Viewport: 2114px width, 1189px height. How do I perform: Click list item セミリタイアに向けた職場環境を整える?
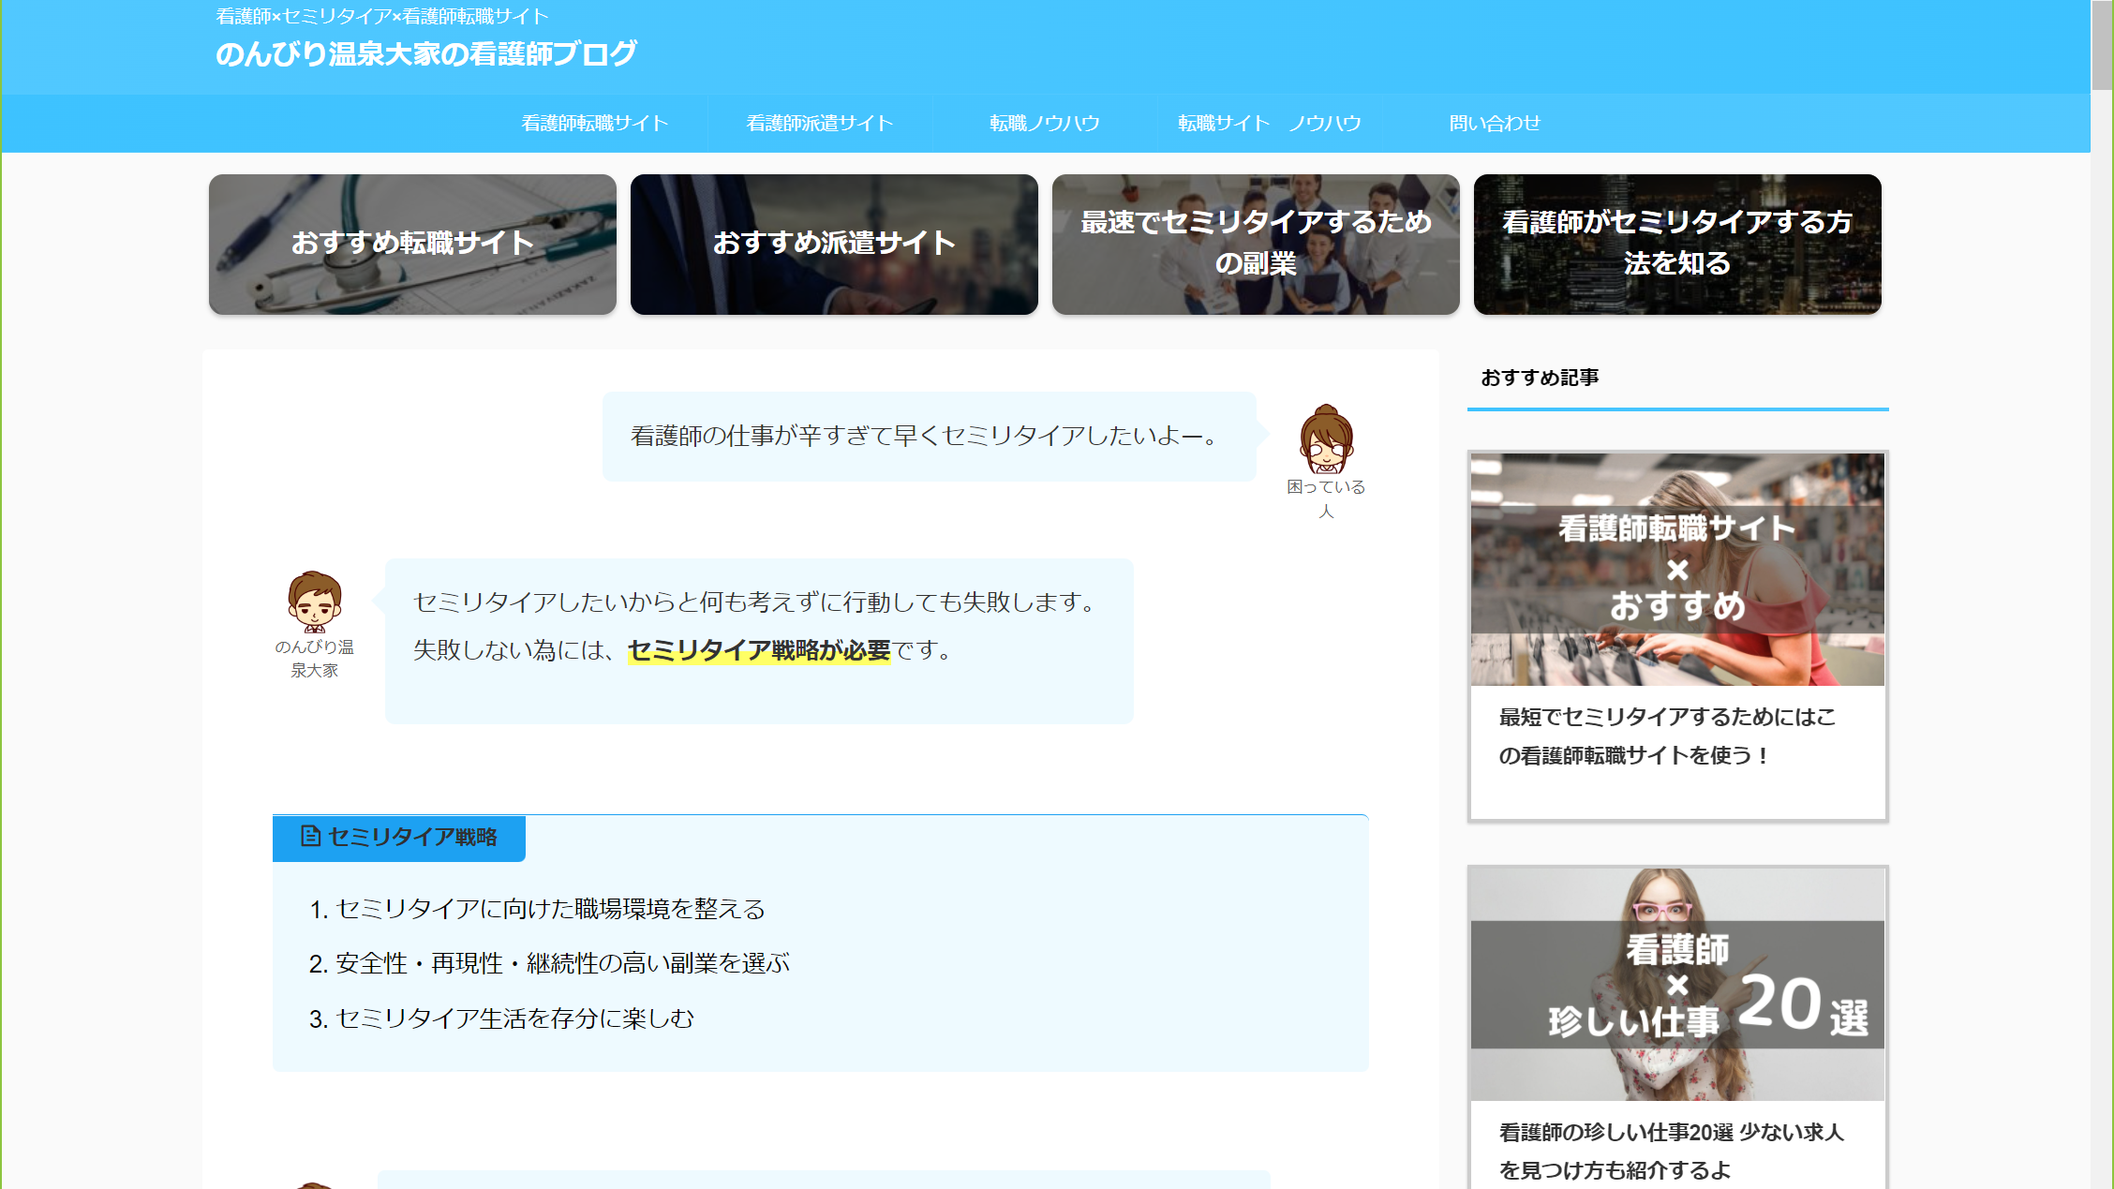pos(550,909)
